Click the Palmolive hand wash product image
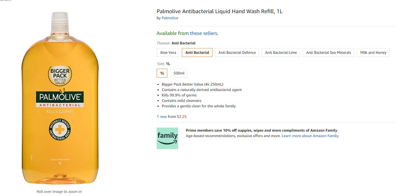 point(60,98)
